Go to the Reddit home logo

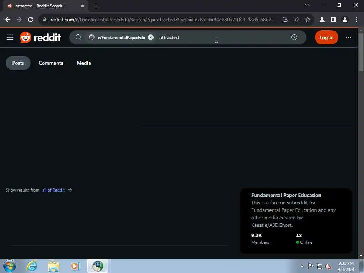pyautogui.click(x=41, y=37)
